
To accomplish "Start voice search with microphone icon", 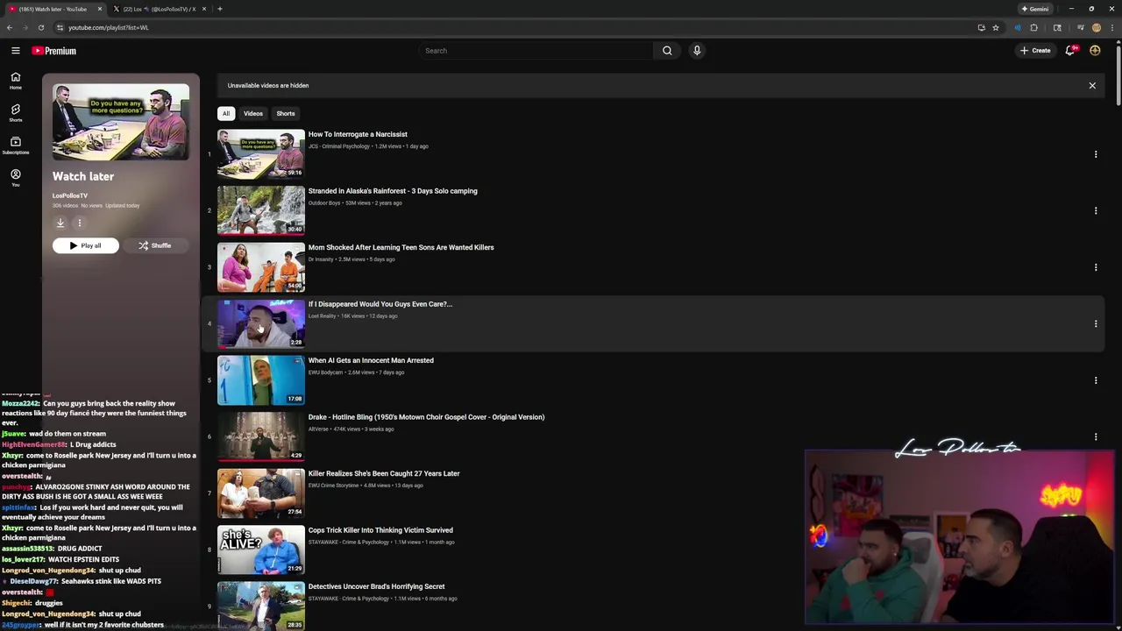I will (x=697, y=51).
